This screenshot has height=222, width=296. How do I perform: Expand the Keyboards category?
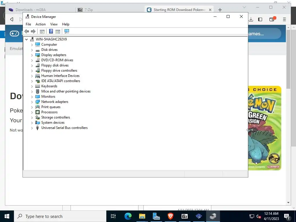tap(32, 86)
